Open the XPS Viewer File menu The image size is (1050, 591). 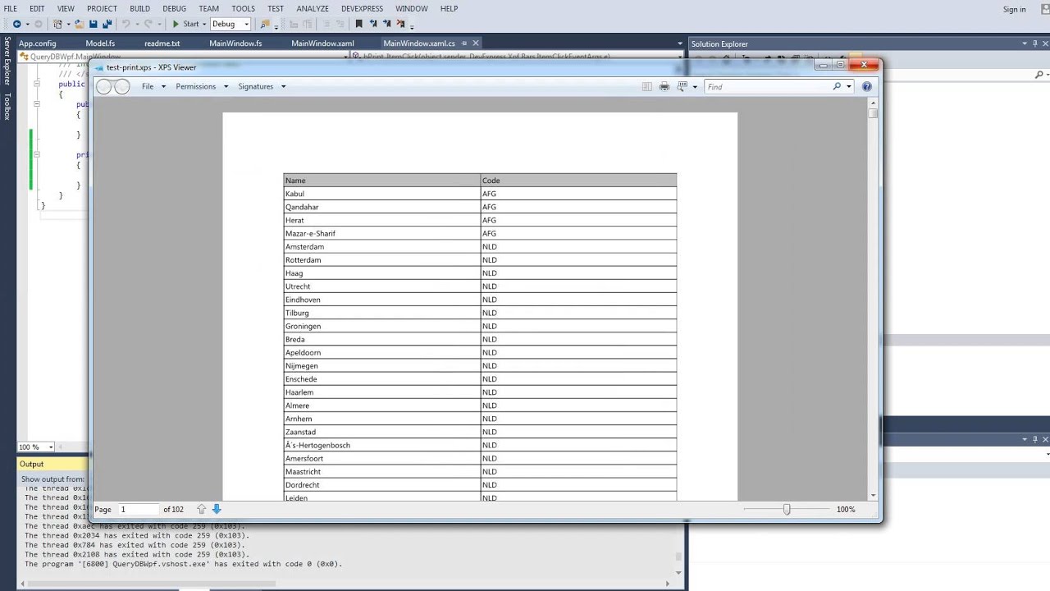[x=153, y=86]
